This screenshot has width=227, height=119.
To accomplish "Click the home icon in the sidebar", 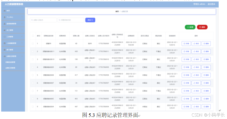I will [4, 11].
